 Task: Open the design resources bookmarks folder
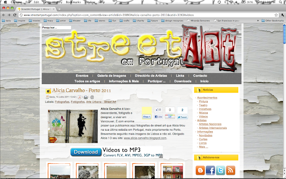pos(172,21)
